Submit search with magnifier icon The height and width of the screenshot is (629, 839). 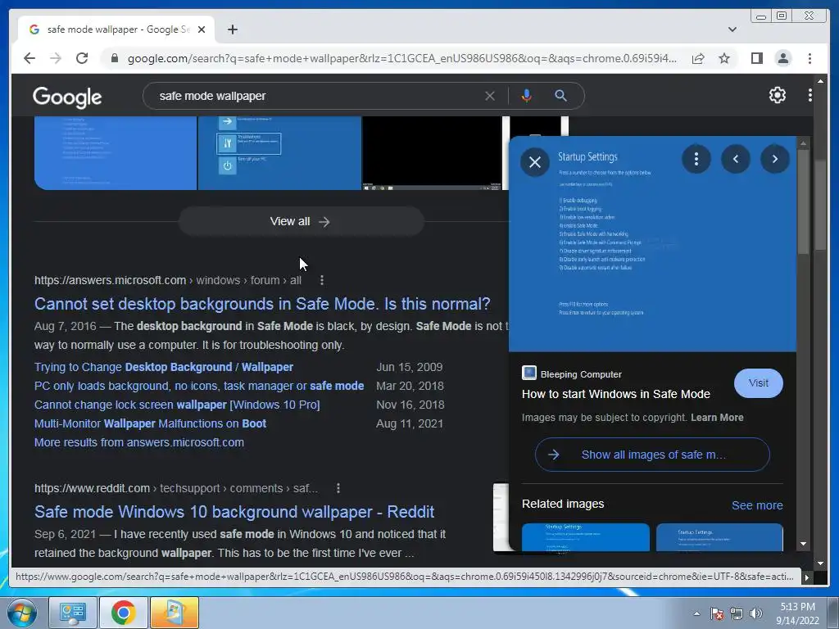(x=560, y=96)
